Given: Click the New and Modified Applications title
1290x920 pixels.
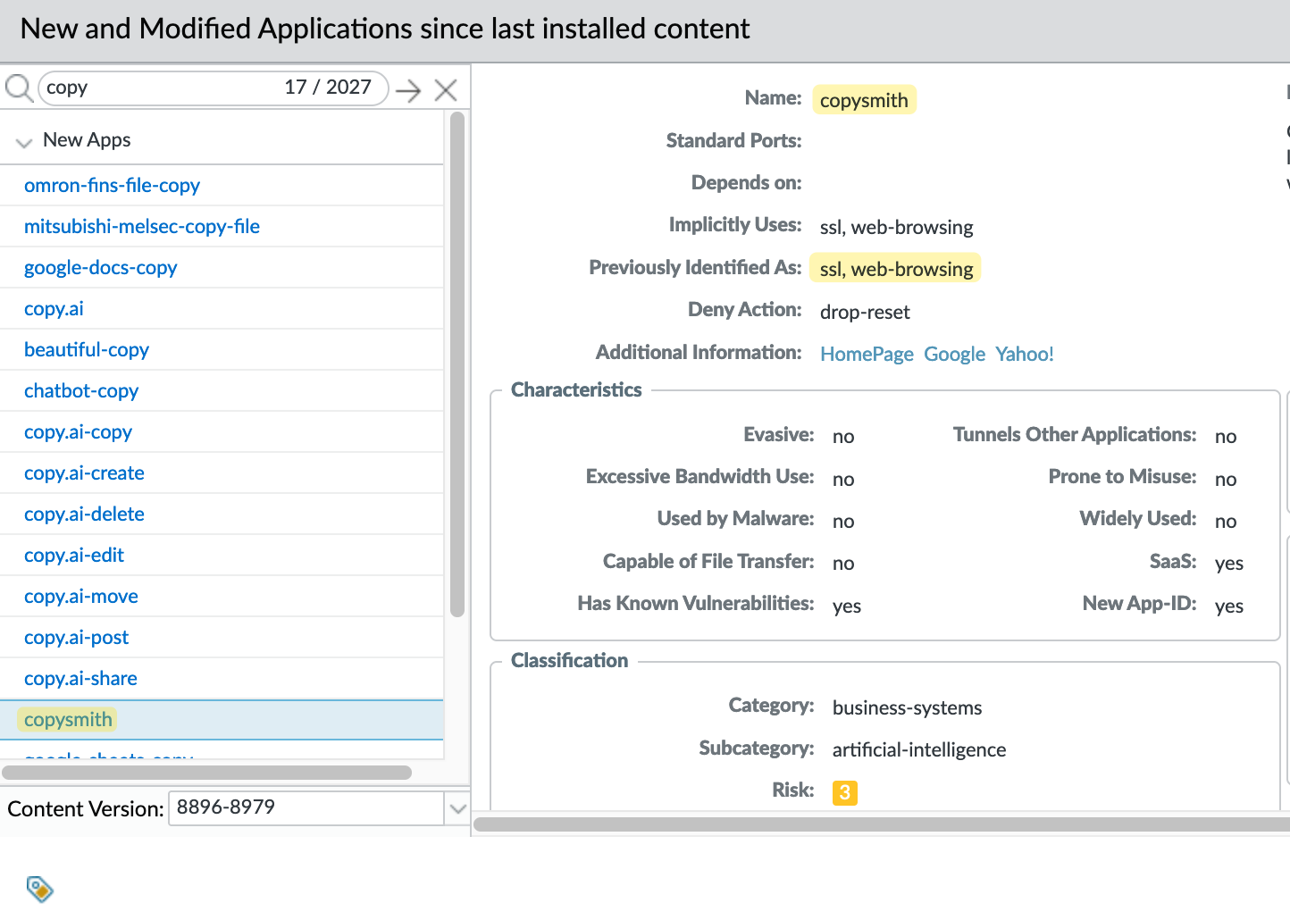Looking at the screenshot, I should (385, 29).
